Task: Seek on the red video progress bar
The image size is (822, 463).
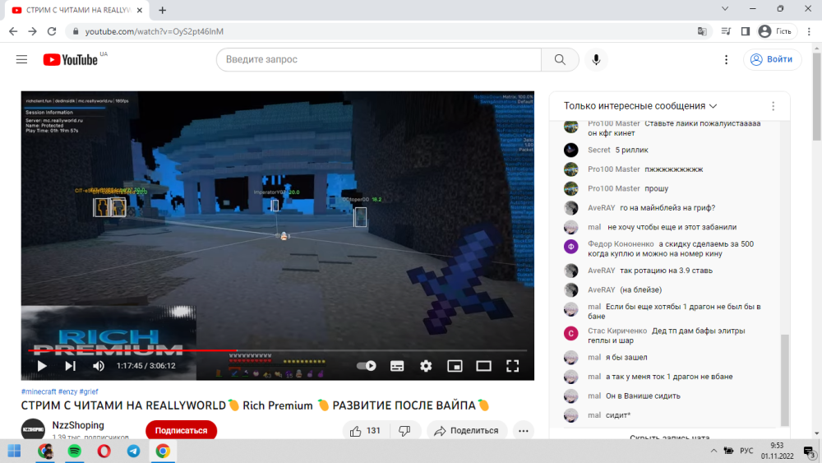Action: (x=277, y=350)
